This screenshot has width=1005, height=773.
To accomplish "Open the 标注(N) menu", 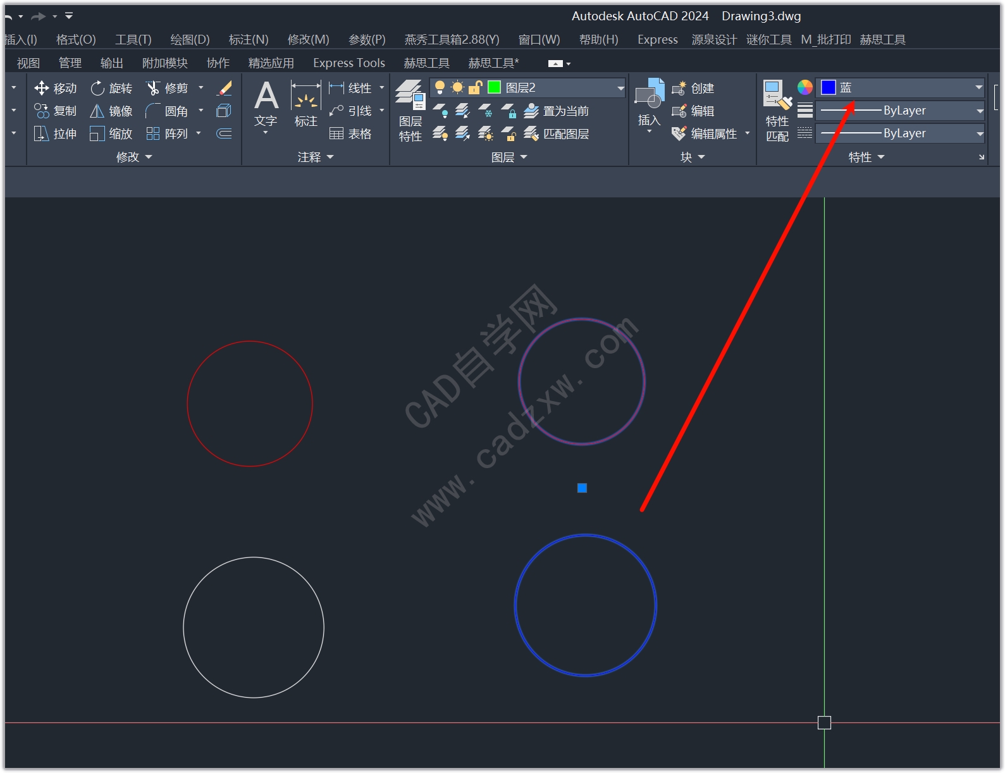I will coord(249,39).
